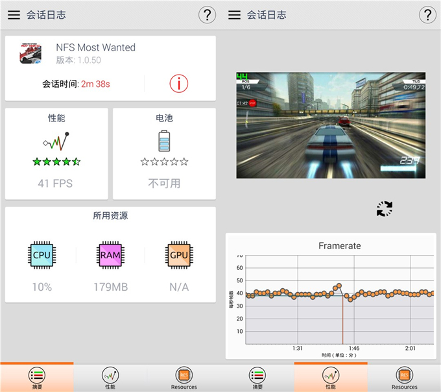Click the RAM chip icon
441x392 pixels.
(110, 255)
